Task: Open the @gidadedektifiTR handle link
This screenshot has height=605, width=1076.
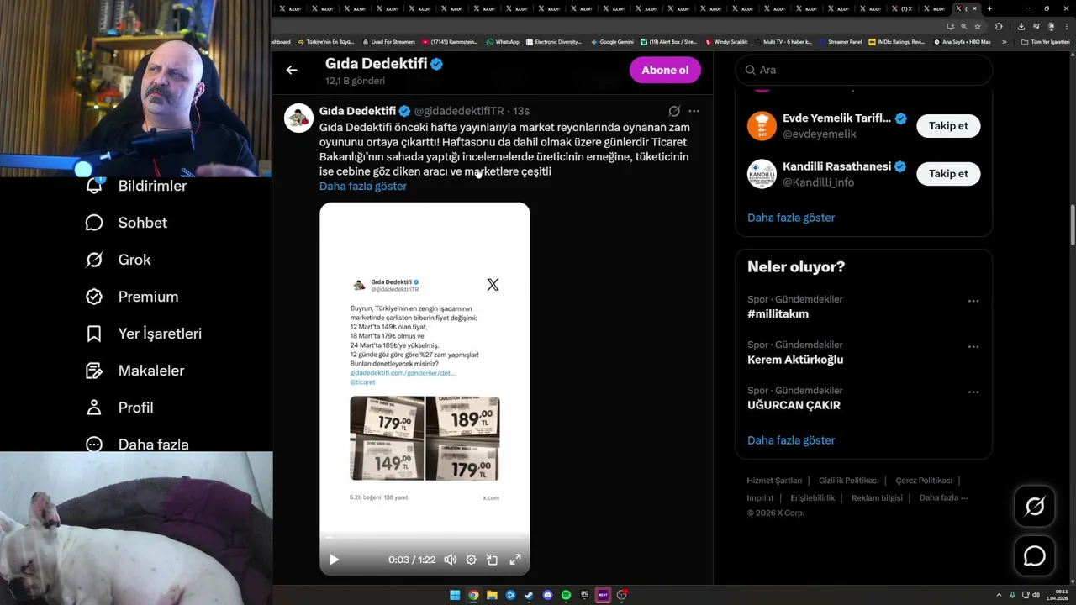Action: pyautogui.click(x=459, y=111)
